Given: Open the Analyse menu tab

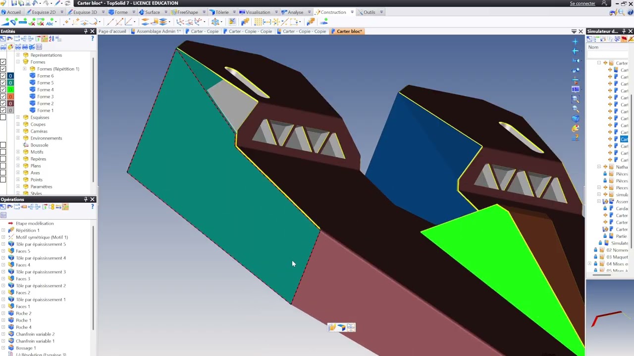Looking at the screenshot, I should (292, 12).
